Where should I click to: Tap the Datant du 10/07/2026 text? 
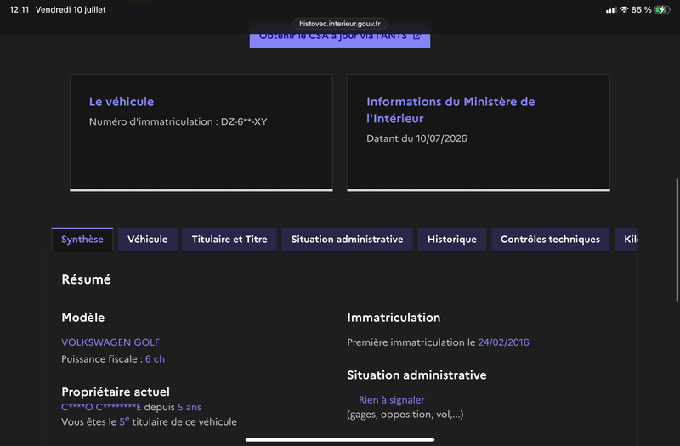point(416,138)
